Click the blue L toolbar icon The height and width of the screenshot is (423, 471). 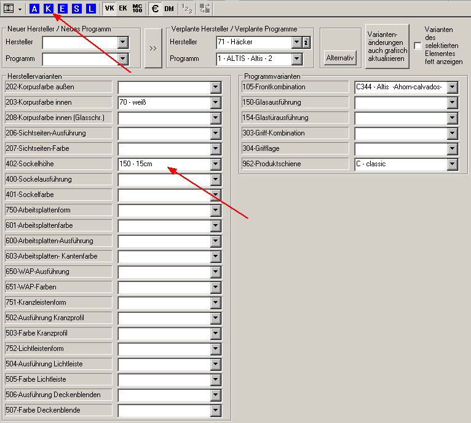(x=90, y=8)
